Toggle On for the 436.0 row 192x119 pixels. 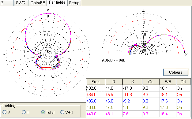click(183, 101)
